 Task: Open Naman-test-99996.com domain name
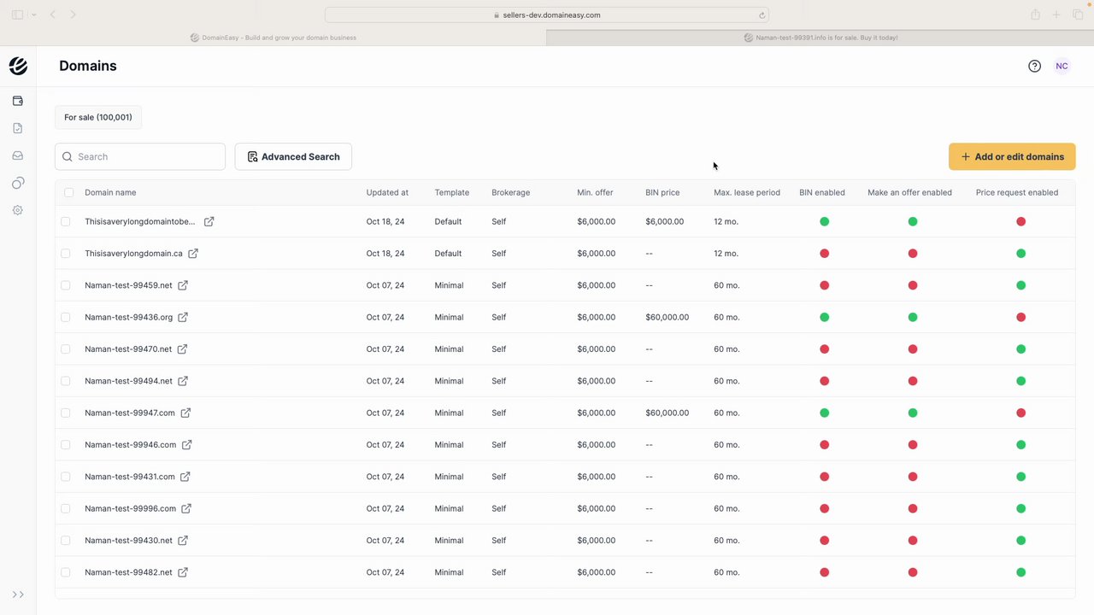[x=130, y=508]
